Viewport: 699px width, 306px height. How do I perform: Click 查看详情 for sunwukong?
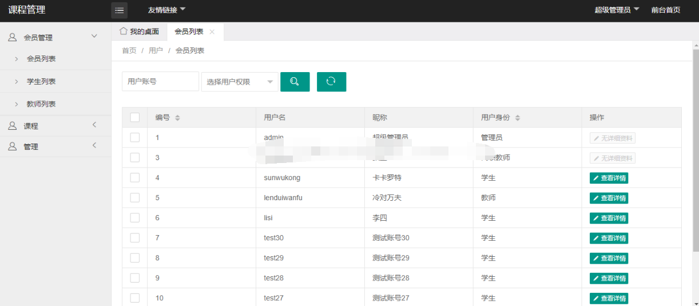point(609,178)
